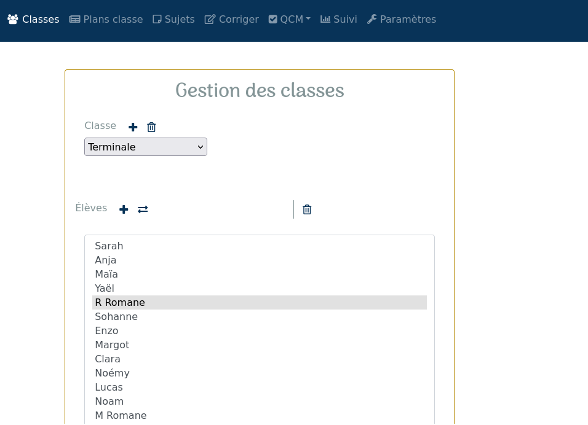The image size is (588, 425).
Task: Click the Classes people icon in navbar
Action: pyautogui.click(x=13, y=20)
